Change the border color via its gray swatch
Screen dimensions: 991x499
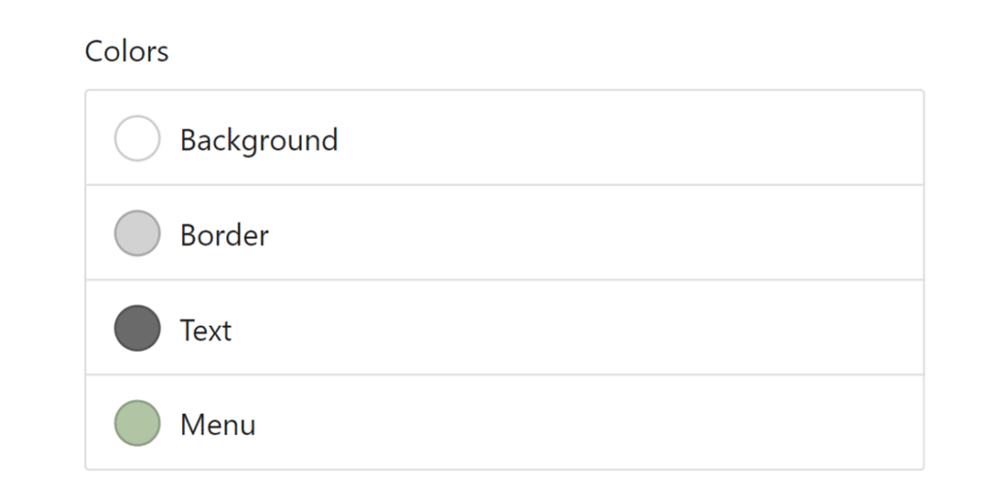click(x=136, y=233)
